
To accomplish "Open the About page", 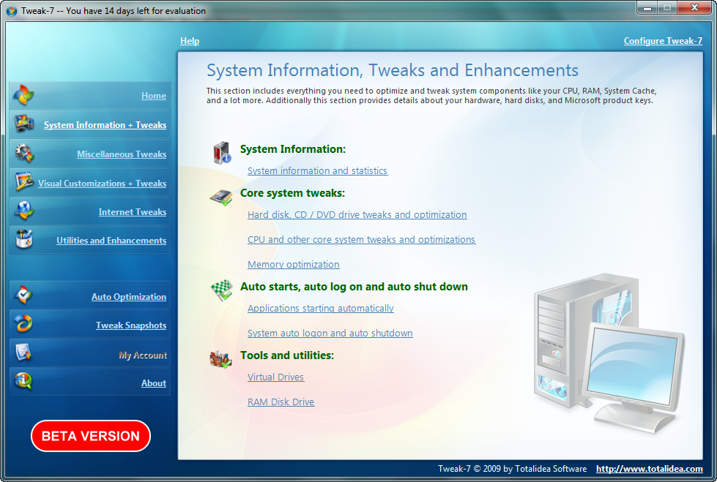I will point(154,383).
